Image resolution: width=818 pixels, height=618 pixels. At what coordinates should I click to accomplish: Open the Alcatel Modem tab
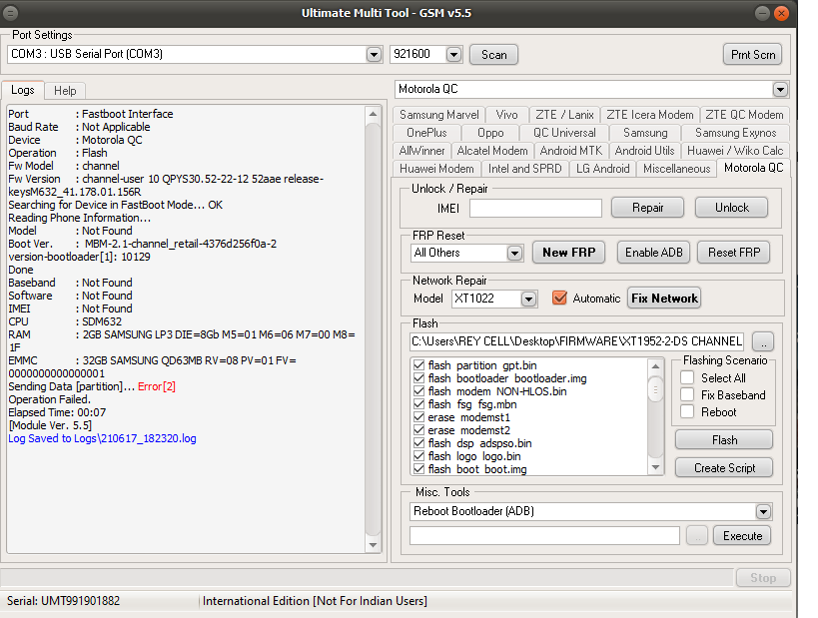tap(492, 151)
